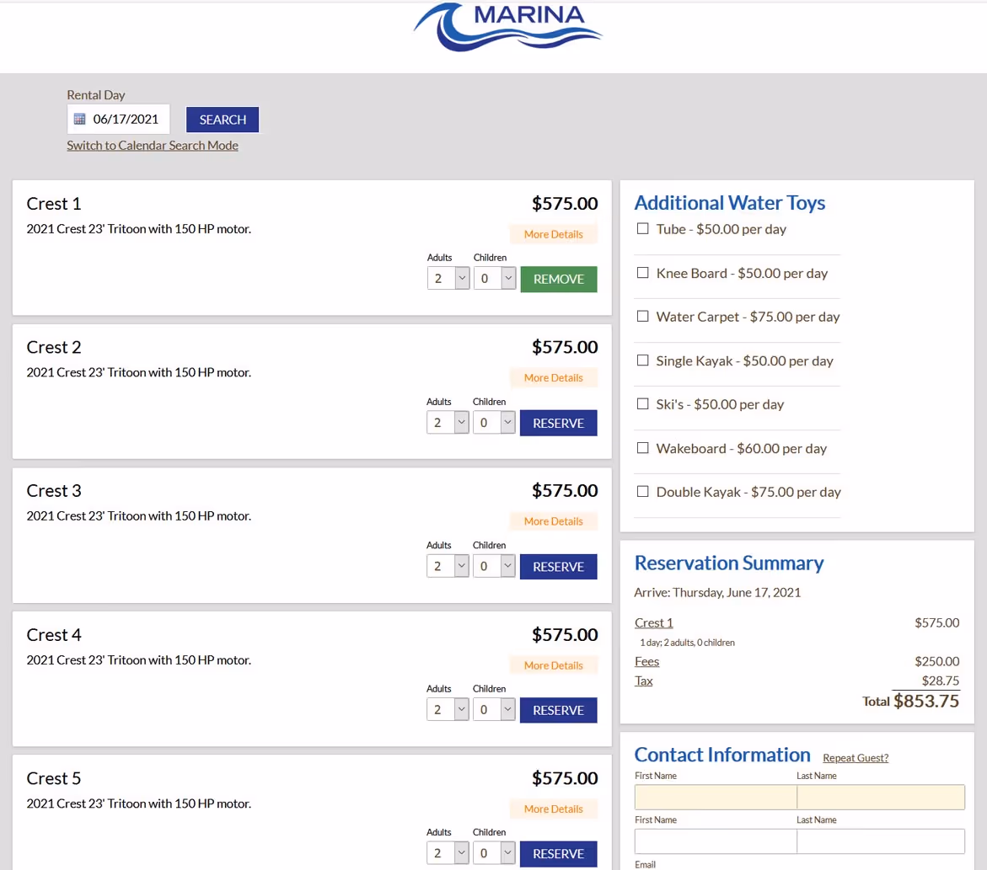The width and height of the screenshot is (987, 870).
Task: Enable the Knee Board add-on
Action: click(x=642, y=272)
